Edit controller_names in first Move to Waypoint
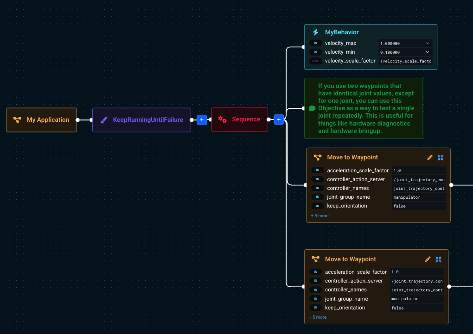This screenshot has width=473, height=334. [x=419, y=189]
